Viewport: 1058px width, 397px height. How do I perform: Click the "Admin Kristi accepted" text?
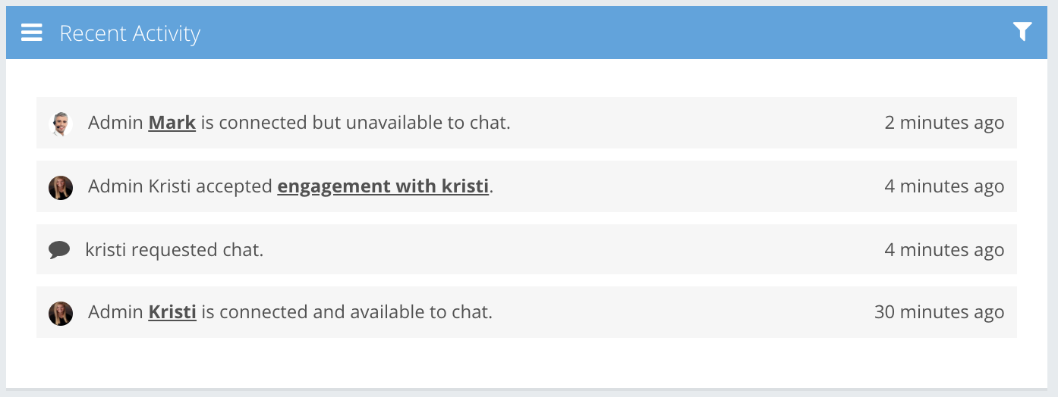coord(180,186)
